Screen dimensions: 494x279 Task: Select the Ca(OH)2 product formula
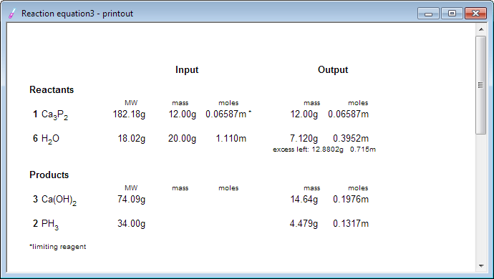[x=59, y=200]
